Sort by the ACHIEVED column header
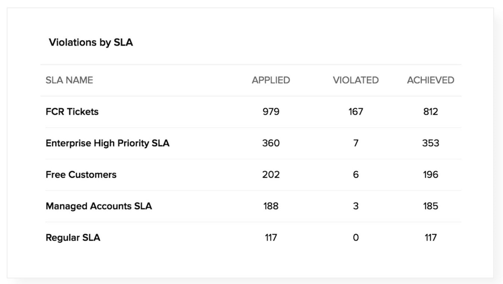Image resolution: width=503 pixels, height=284 pixels. point(431,80)
